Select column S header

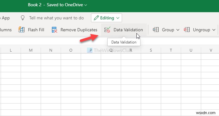tap(151, 50)
